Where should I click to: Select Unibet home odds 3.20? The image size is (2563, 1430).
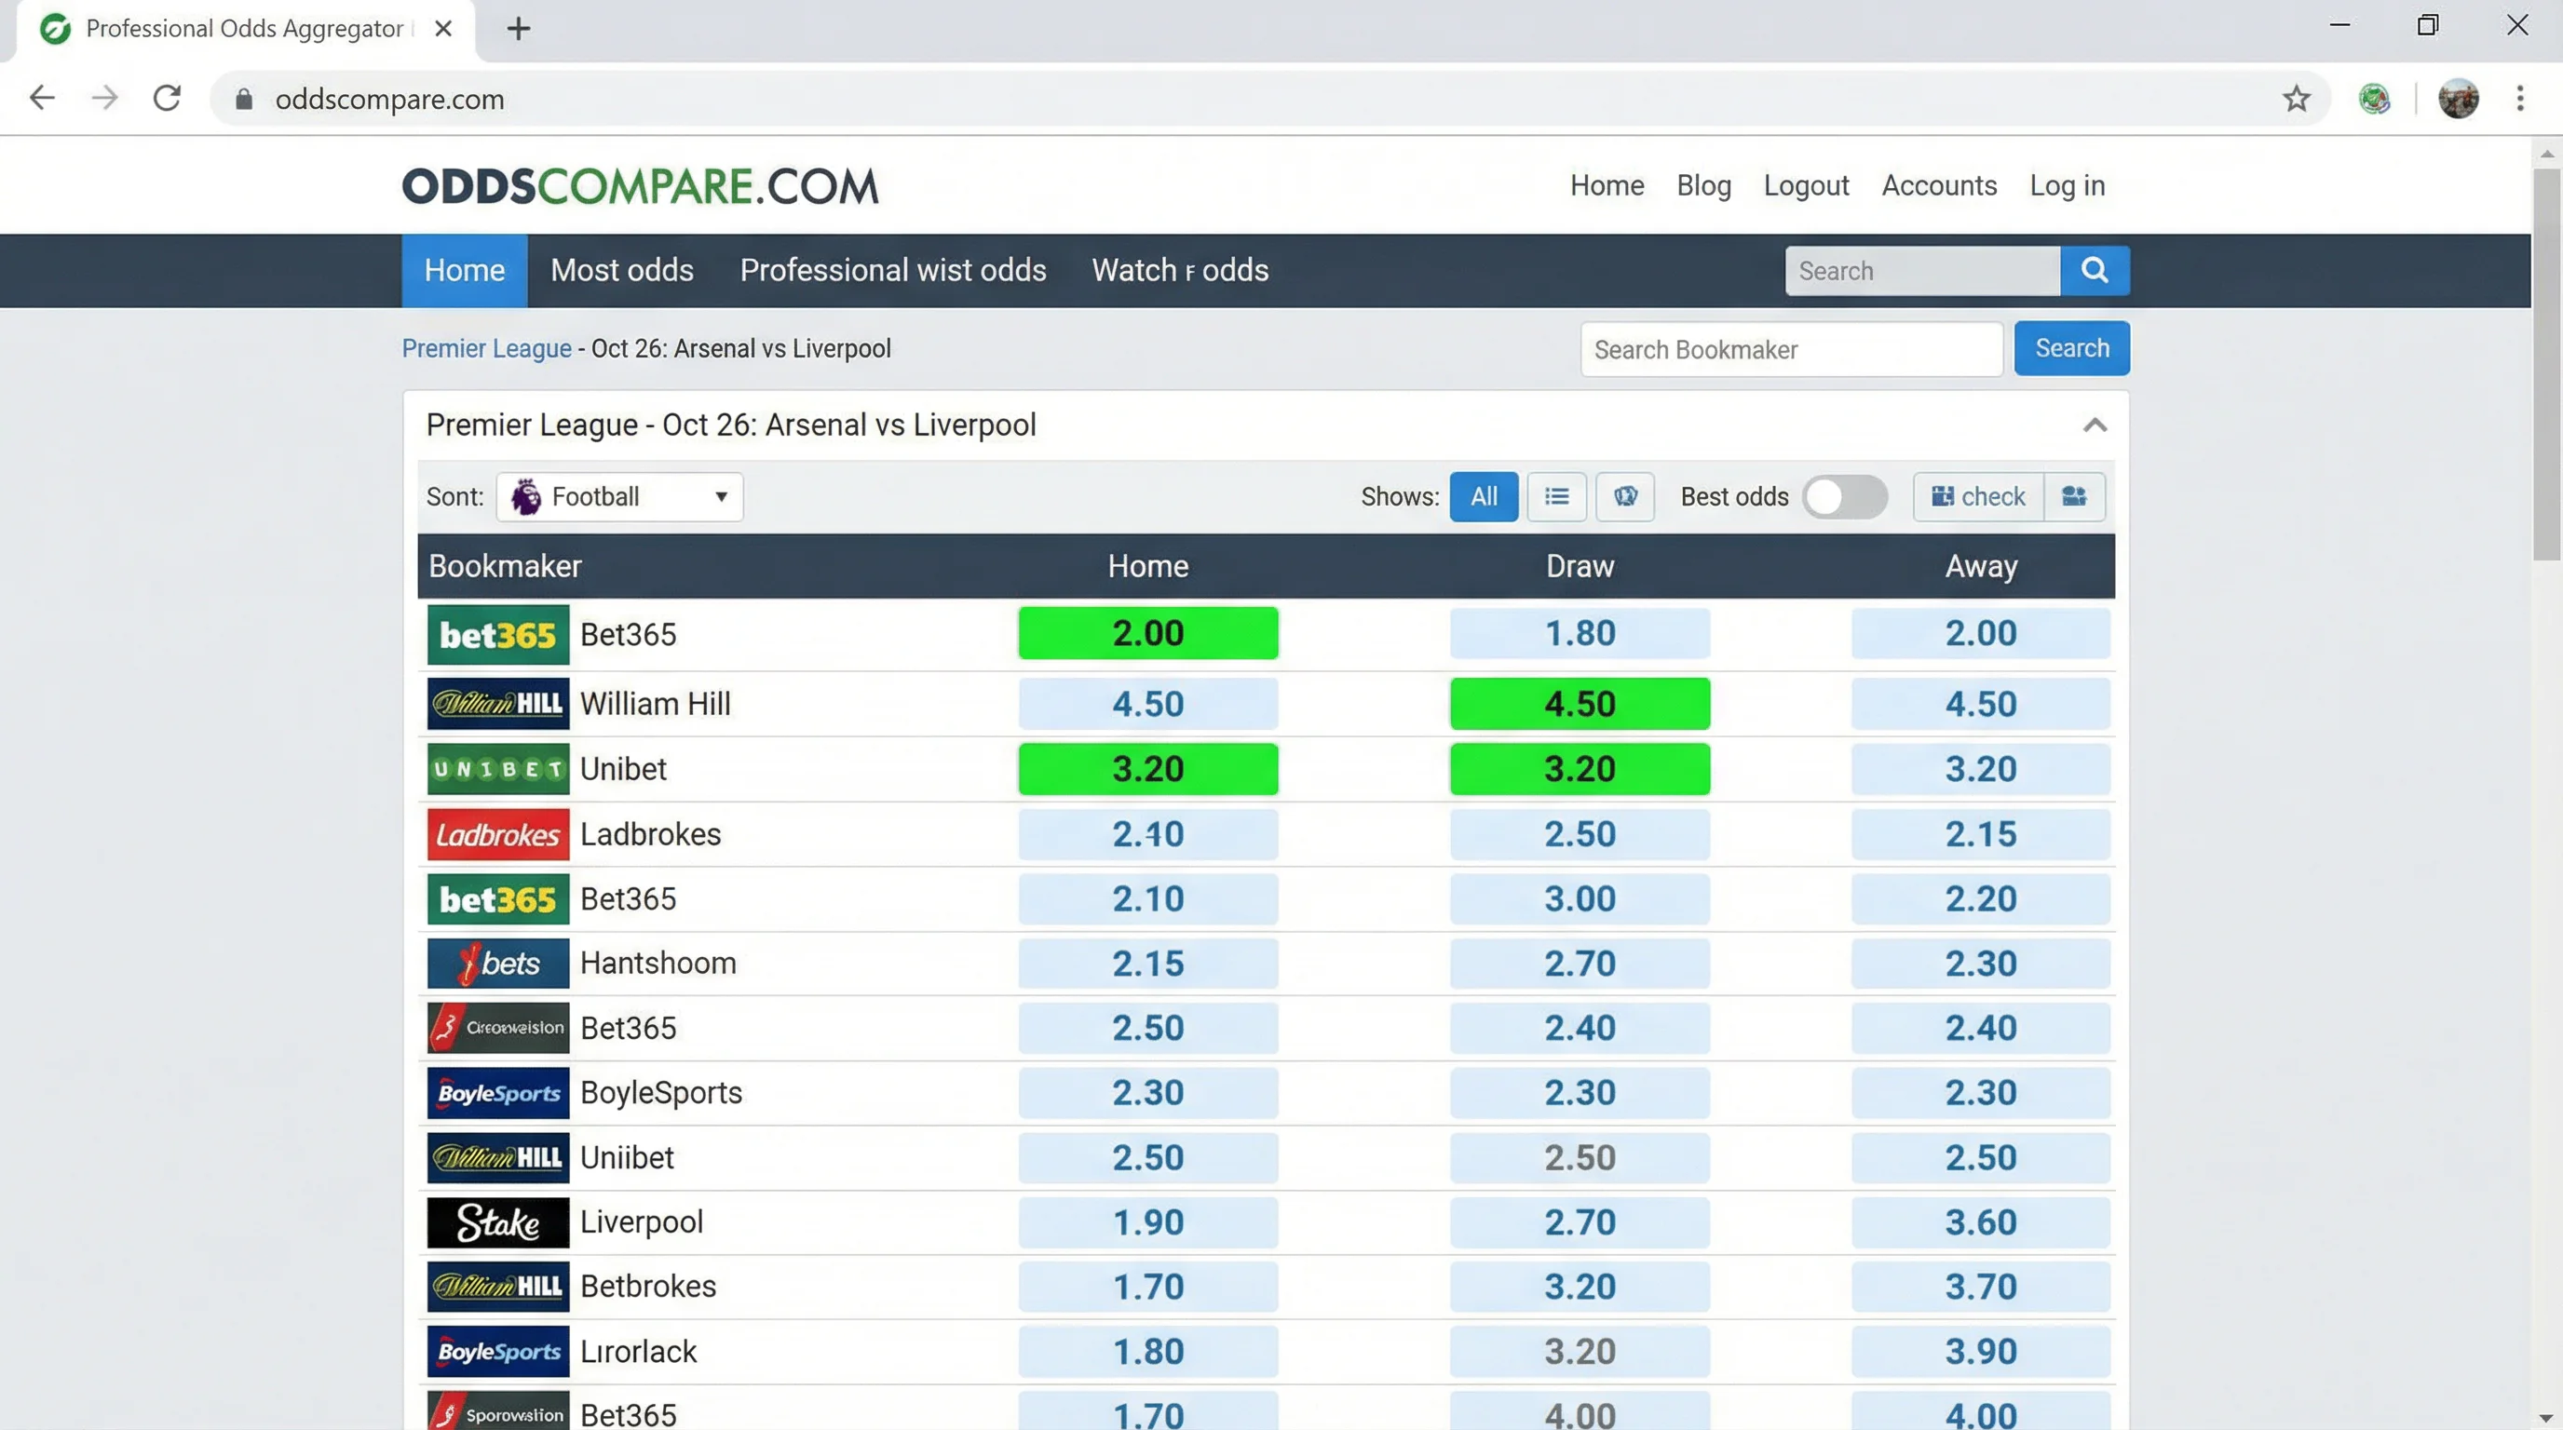point(1148,769)
